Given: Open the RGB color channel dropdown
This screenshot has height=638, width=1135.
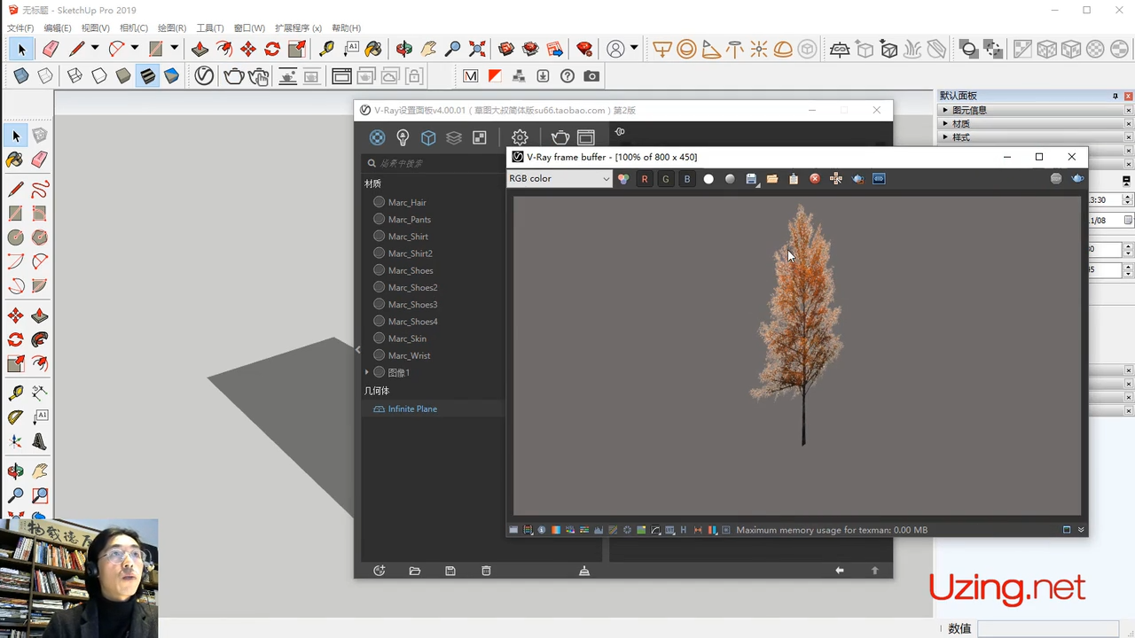Looking at the screenshot, I should pyautogui.click(x=560, y=179).
